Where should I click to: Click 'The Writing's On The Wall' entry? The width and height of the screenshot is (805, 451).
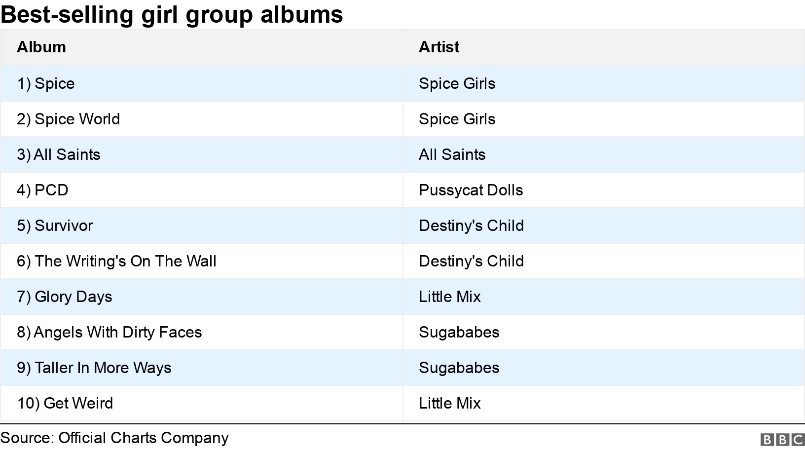coord(116,261)
